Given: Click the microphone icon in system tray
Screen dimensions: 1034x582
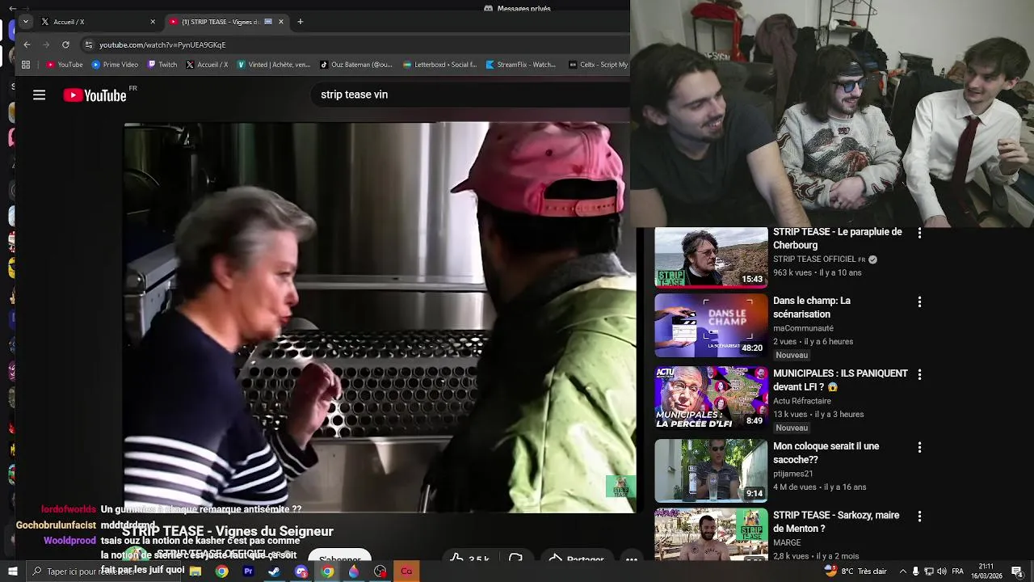Looking at the screenshot, I should (x=915, y=571).
